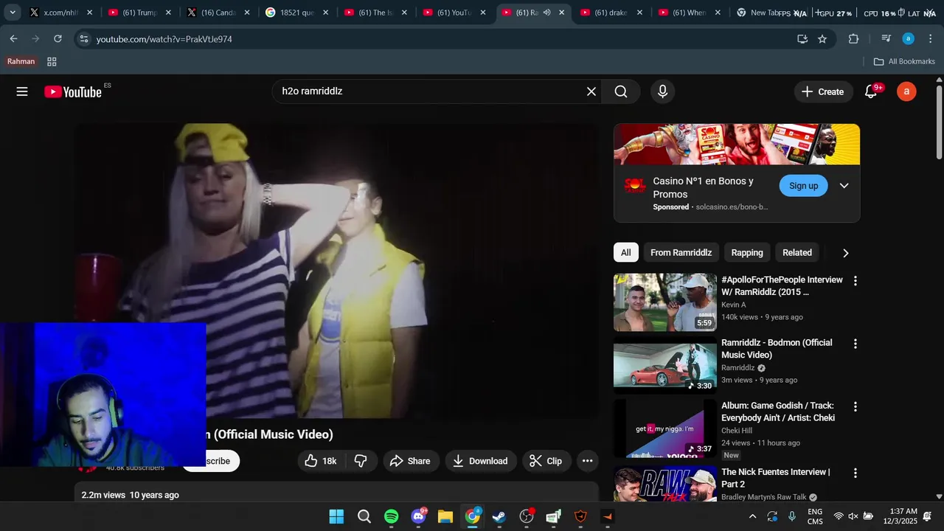Open options for Nick Fuentes Interview video
The height and width of the screenshot is (531, 944).
point(855,473)
